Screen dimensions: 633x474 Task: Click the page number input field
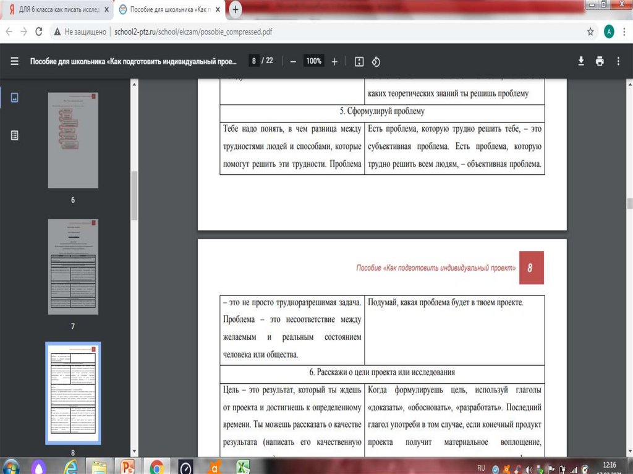click(253, 61)
